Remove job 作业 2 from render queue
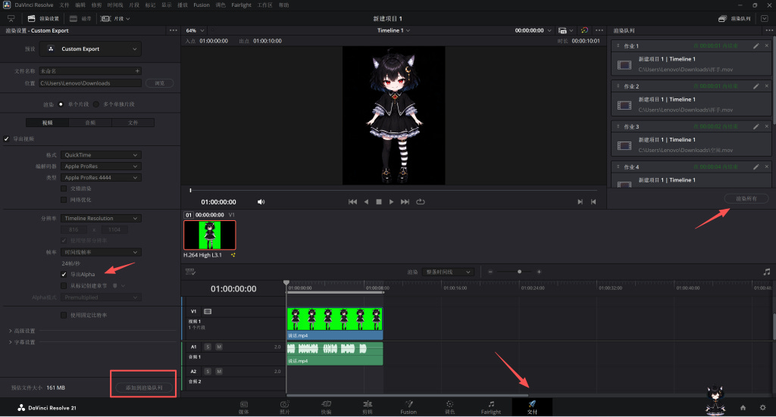 pos(767,86)
